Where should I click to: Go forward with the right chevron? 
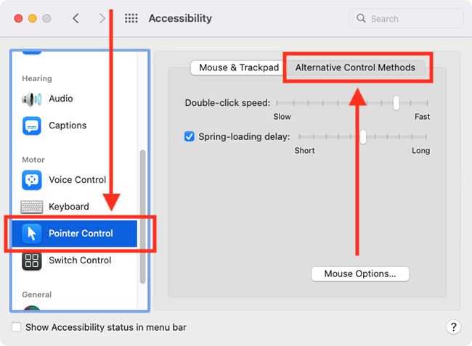pos(102,18)
